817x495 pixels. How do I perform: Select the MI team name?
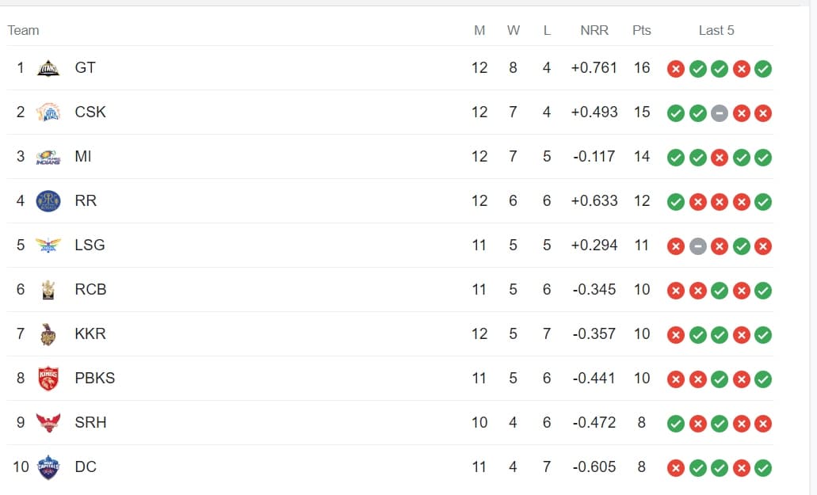83,157
